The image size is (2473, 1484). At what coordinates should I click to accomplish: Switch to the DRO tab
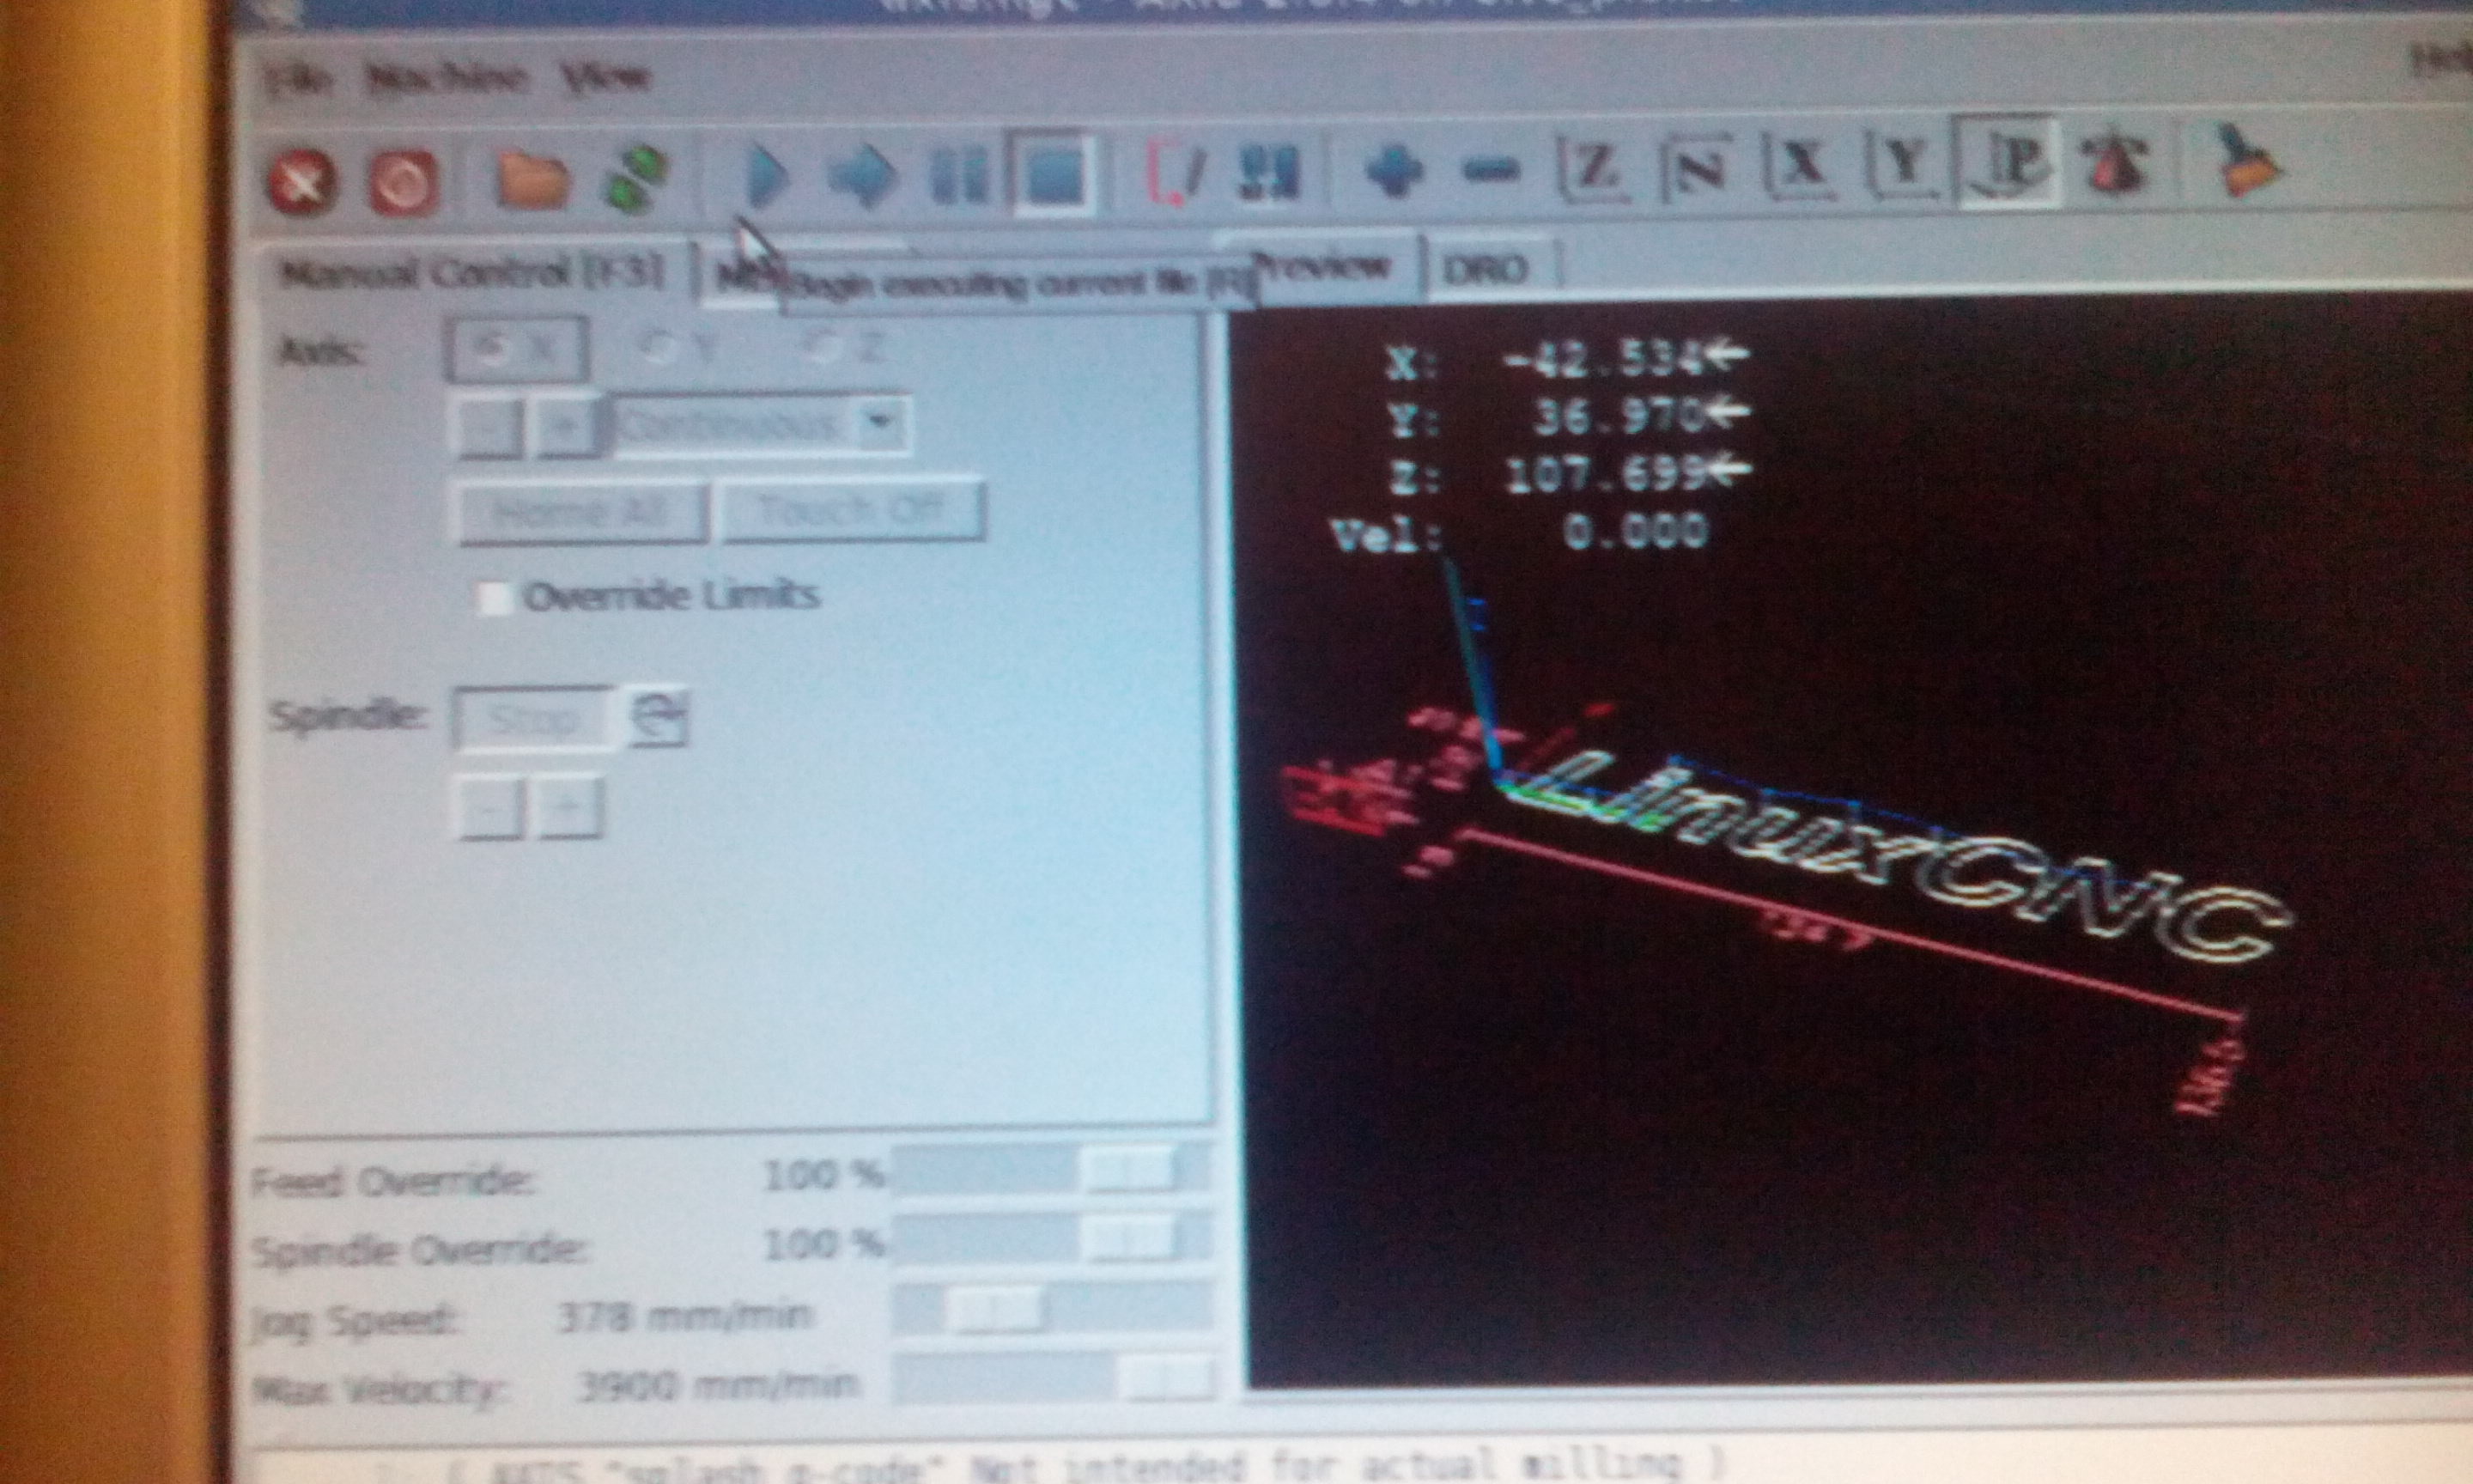(x=1486, y=270)
